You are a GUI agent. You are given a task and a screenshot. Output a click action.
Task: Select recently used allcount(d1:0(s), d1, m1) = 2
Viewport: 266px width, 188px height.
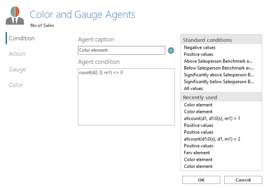(212, 139)
